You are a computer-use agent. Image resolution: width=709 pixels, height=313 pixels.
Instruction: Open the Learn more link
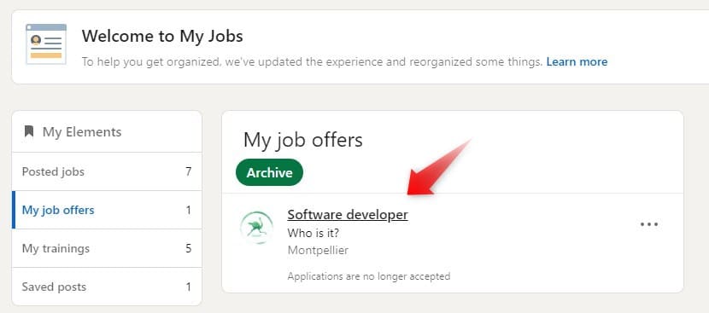[x=577, y=61]
